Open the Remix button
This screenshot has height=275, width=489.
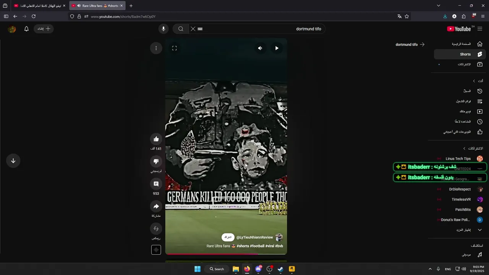coord(156,229)
